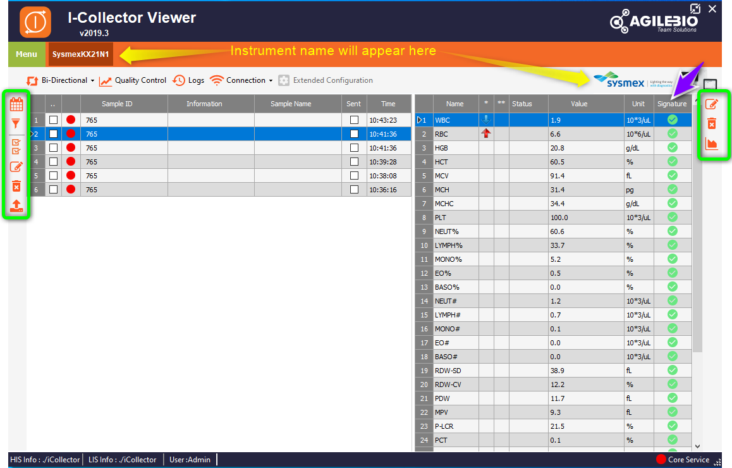The height and width of the screenshot is (468, 732).
Task: Toggle Sent checkbox for the 10:43:23 sample
Action: tap(355, 120)
